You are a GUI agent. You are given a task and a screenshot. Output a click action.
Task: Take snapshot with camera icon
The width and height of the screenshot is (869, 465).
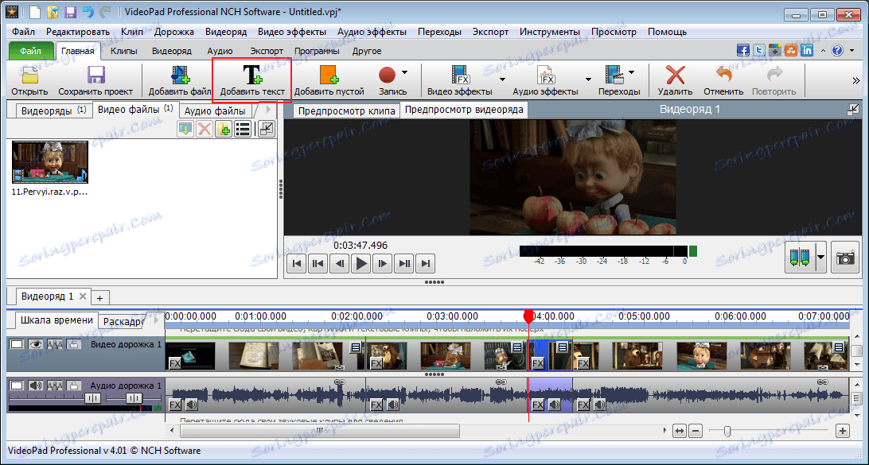pos(846,258)
